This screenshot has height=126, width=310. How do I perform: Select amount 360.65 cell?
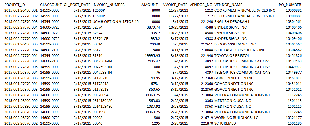coord(154,90)
